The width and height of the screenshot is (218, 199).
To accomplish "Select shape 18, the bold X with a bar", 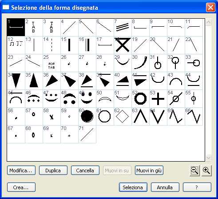I will tap(123, 45).
